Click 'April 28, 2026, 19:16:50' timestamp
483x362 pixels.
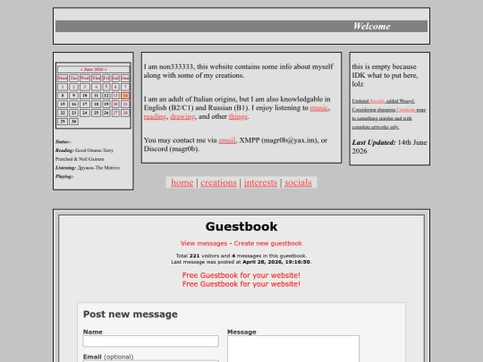click(x=276, y=262)
